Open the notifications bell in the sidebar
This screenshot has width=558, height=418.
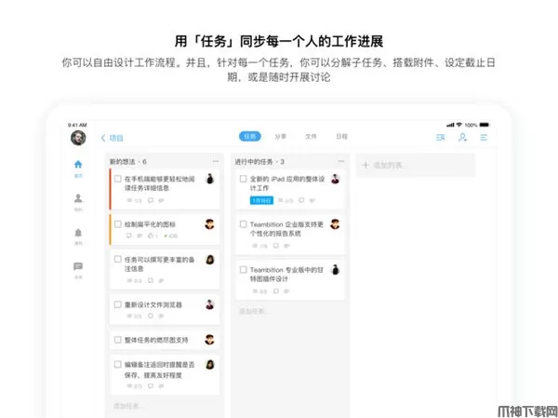click(x=78, y=233)
